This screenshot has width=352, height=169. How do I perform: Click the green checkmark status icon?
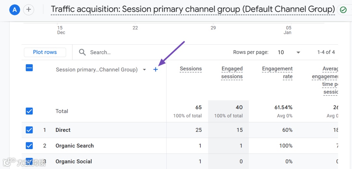343,10
